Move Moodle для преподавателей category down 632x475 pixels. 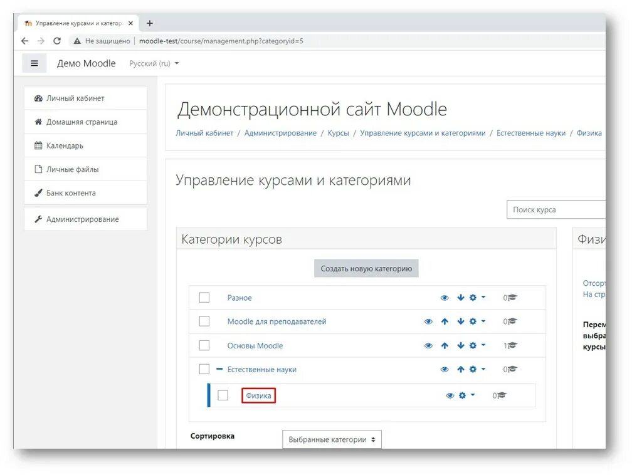(x=461, y=321)
